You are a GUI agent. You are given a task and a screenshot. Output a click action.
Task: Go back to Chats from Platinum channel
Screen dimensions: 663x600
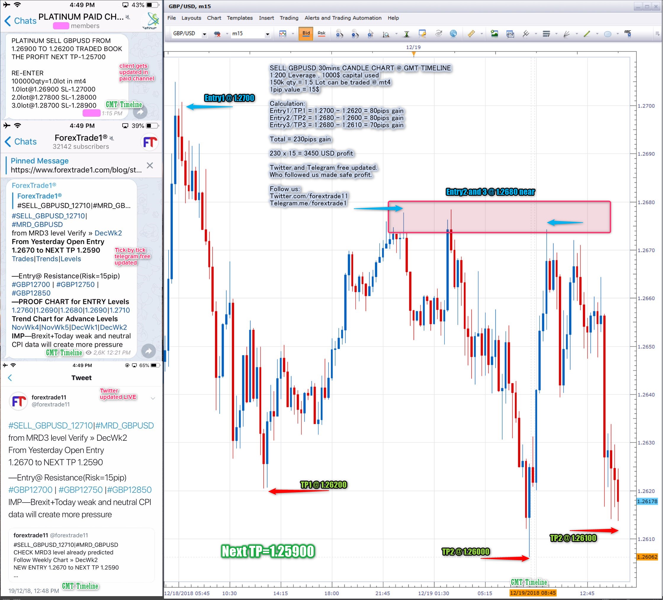20,21
